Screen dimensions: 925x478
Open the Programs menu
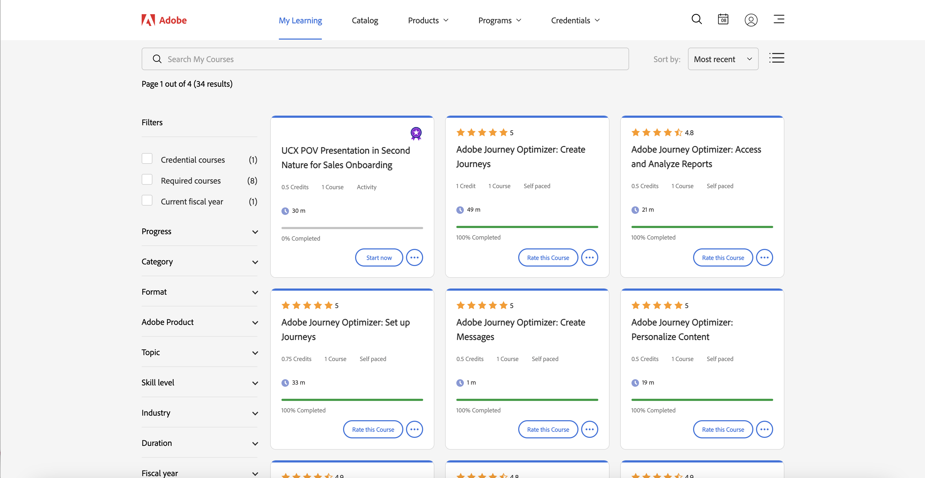point(499,20)
